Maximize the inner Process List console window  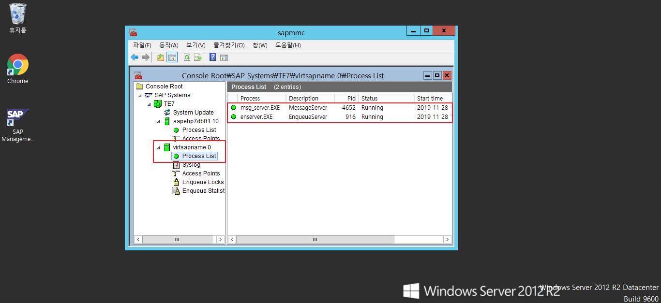[x=437, y=75]
